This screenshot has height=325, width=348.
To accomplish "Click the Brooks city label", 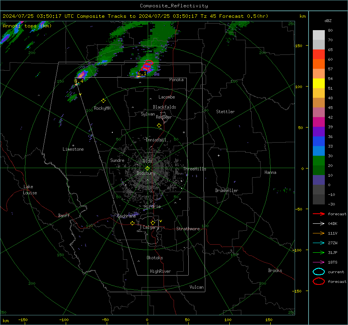I will click(x=275, y=271).
